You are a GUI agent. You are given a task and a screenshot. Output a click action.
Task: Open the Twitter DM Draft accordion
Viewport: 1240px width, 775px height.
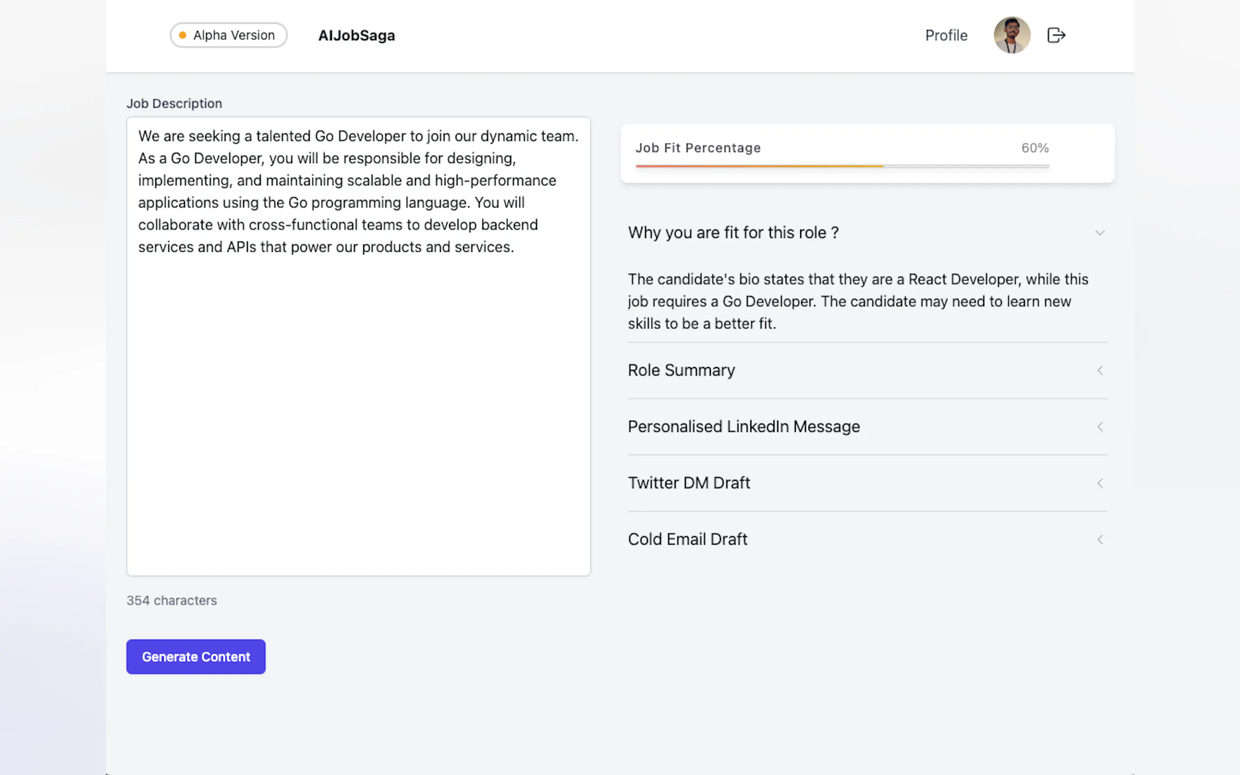[689, 483]
